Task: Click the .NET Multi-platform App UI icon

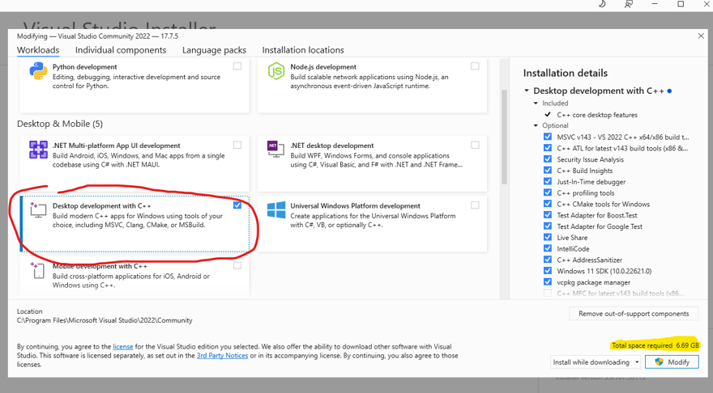Action: (x=38, y=150)
